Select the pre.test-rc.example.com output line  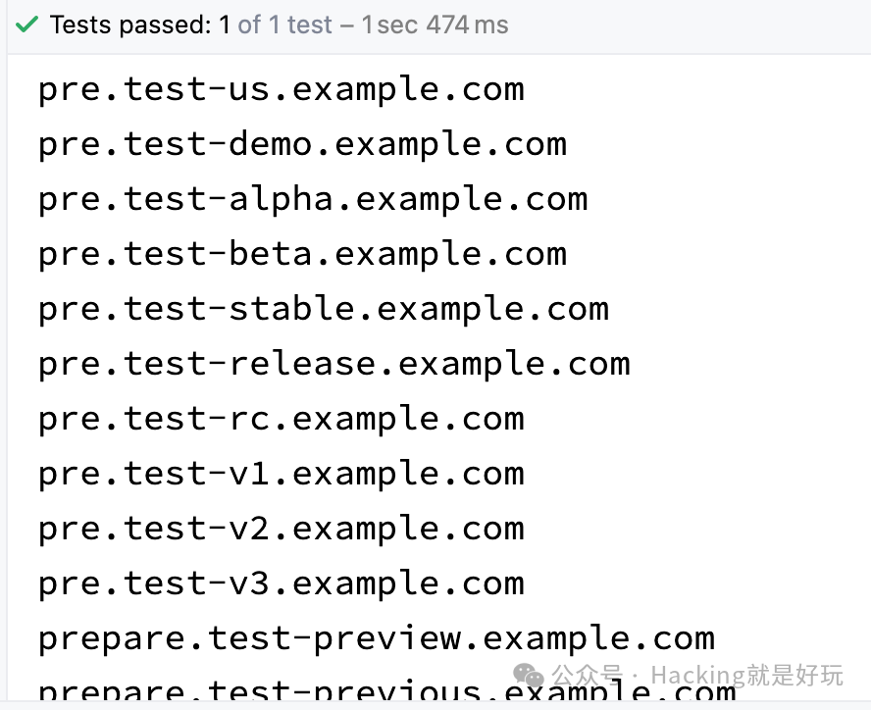[282, 419]
